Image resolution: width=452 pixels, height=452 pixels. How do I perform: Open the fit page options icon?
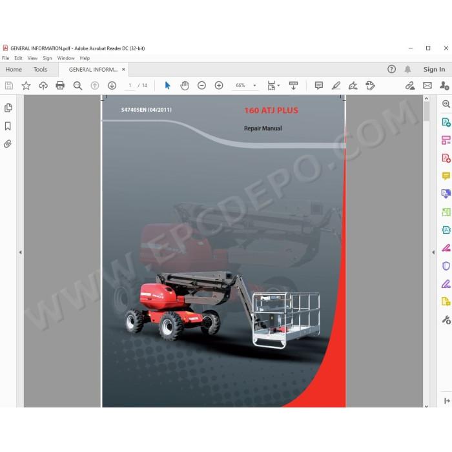(x=271, y=86)
